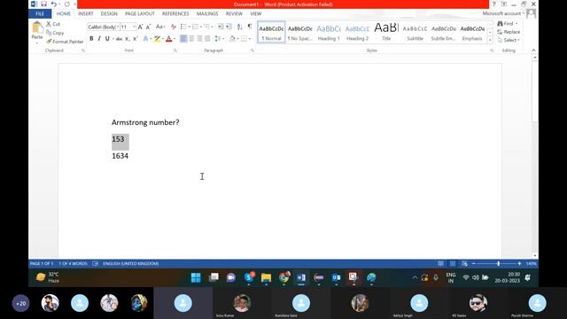Cut the selected text
The image size is (567, 319).
coord(53,24)
